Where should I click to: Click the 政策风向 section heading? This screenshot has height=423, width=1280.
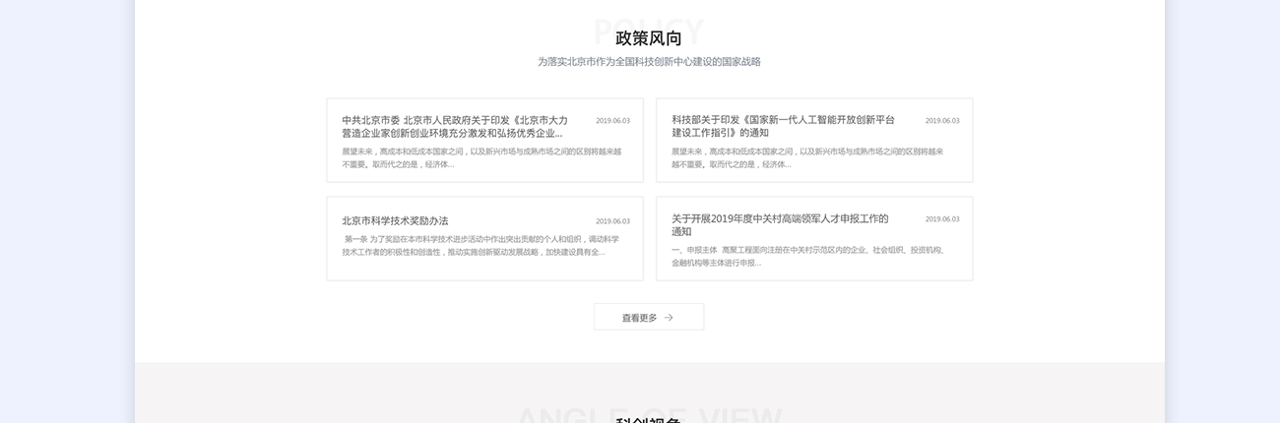coord(648,38)
